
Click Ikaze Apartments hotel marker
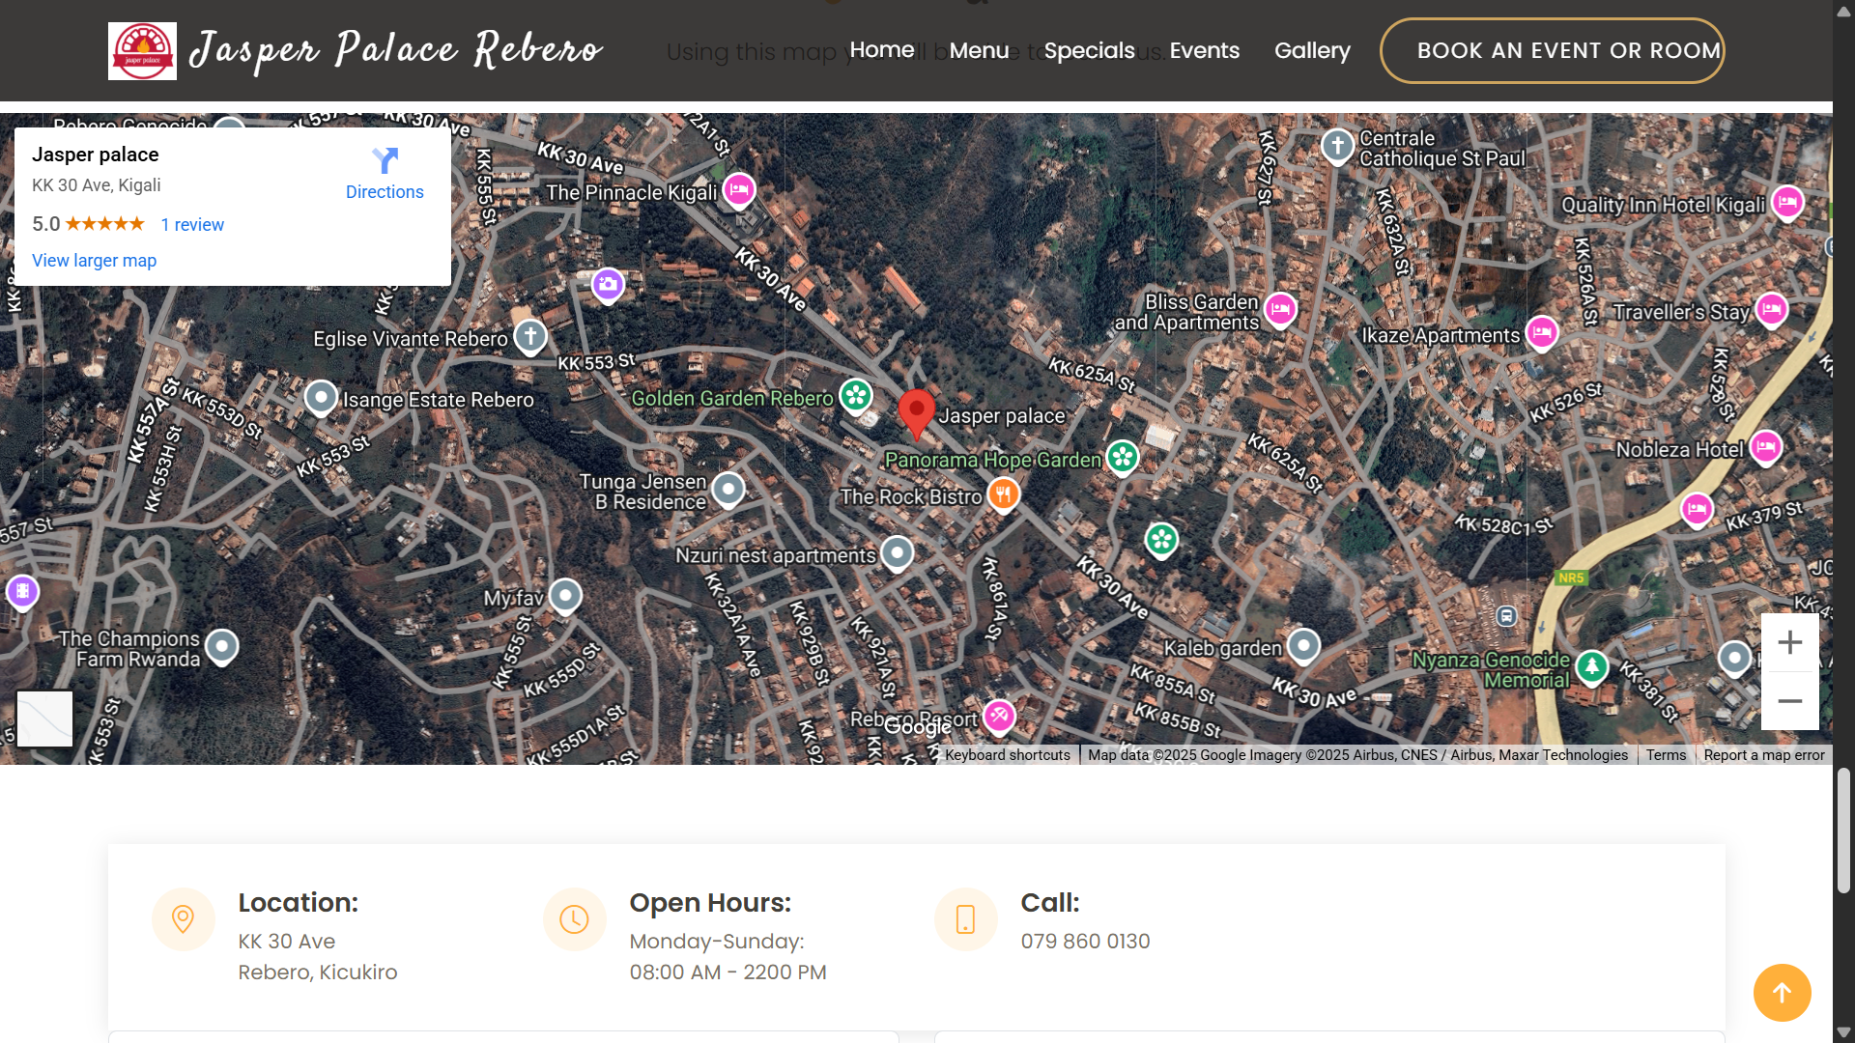click(1542, 333)
